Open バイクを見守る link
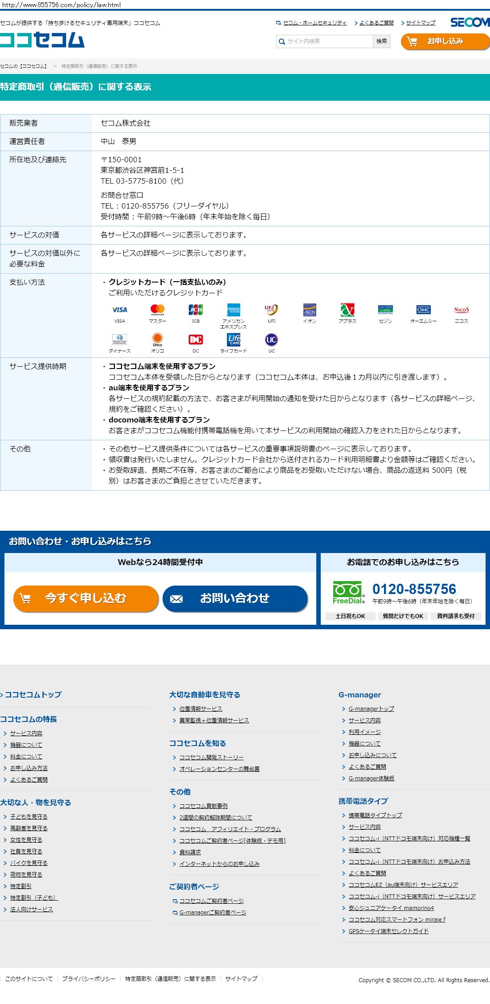490x1004 pixels. [x=29, y=863]
